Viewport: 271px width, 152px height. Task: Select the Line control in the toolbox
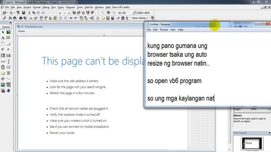(x=8, y=79)
